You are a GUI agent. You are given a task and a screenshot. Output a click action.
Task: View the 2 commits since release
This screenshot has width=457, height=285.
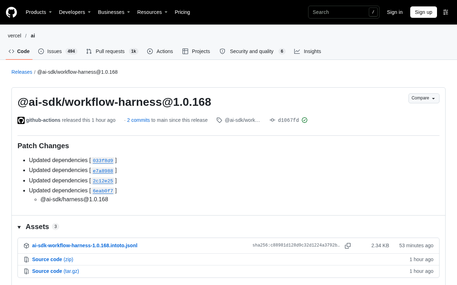139,120
